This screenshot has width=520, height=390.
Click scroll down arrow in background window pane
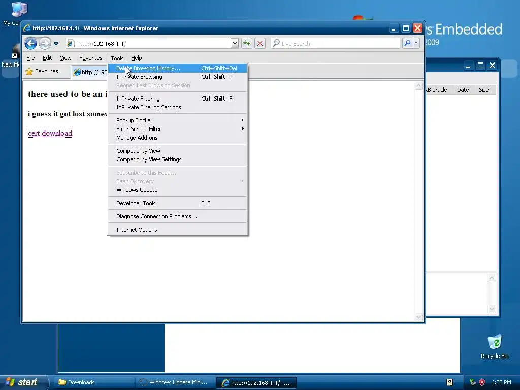[x=492, y=309]
